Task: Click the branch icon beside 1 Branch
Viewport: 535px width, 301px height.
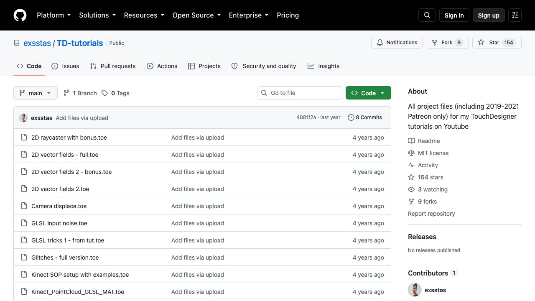Action: (66, 93)
